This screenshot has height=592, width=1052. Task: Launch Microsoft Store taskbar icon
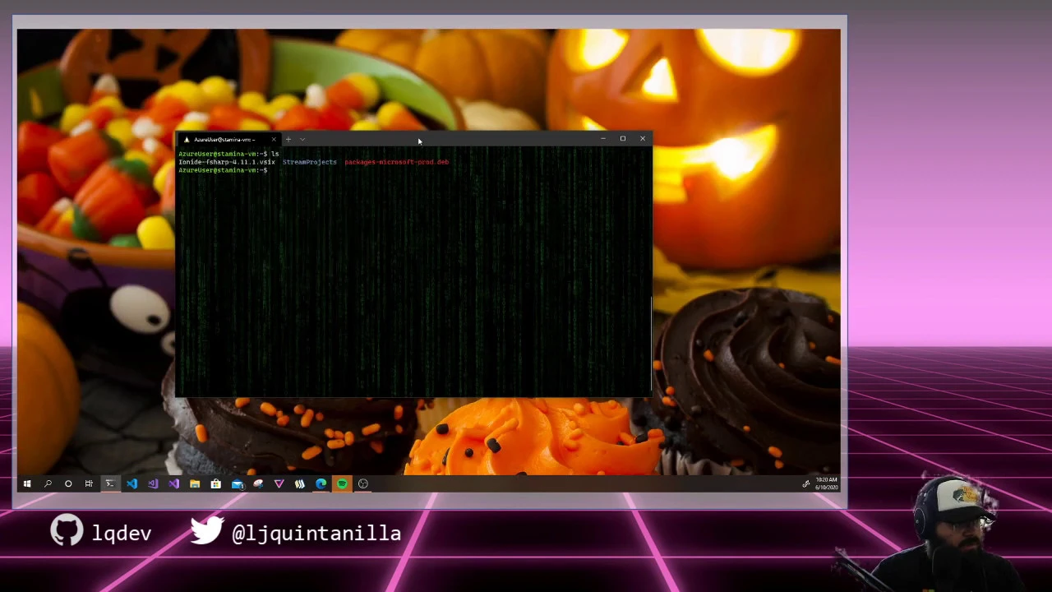tap(215, 483)
